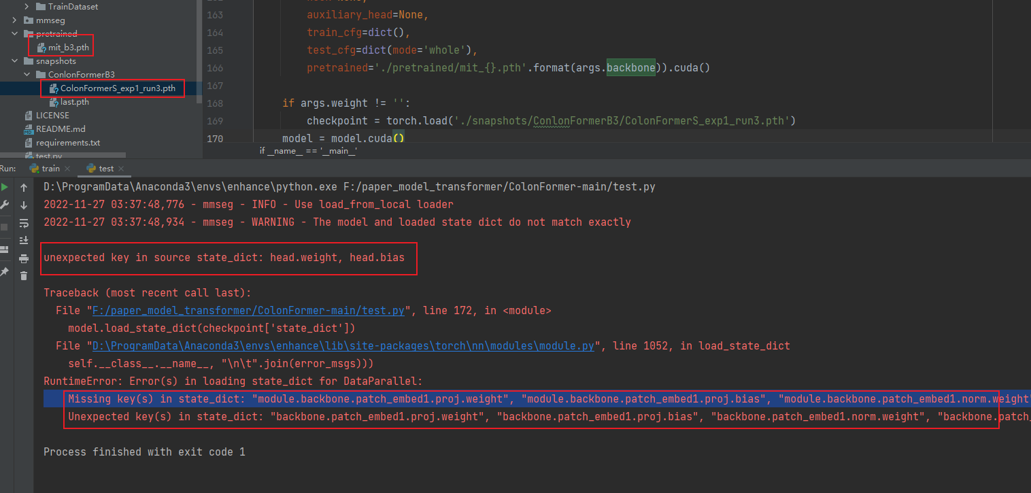Expand the mmseg folder arrow
This screenshot has height=493, width=1031.
coord(16,20)
